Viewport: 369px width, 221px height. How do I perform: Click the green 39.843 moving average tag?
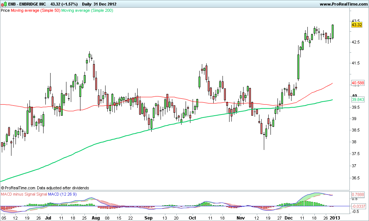click(358, 99)
